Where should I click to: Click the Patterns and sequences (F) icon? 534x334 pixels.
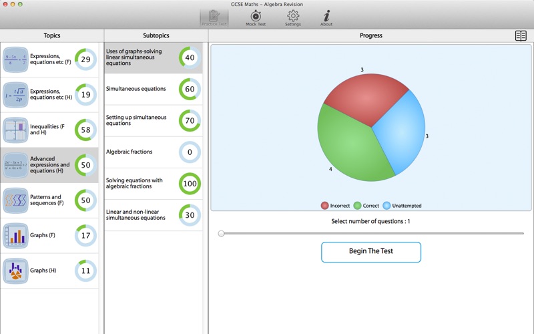click(x=15, y=200)
